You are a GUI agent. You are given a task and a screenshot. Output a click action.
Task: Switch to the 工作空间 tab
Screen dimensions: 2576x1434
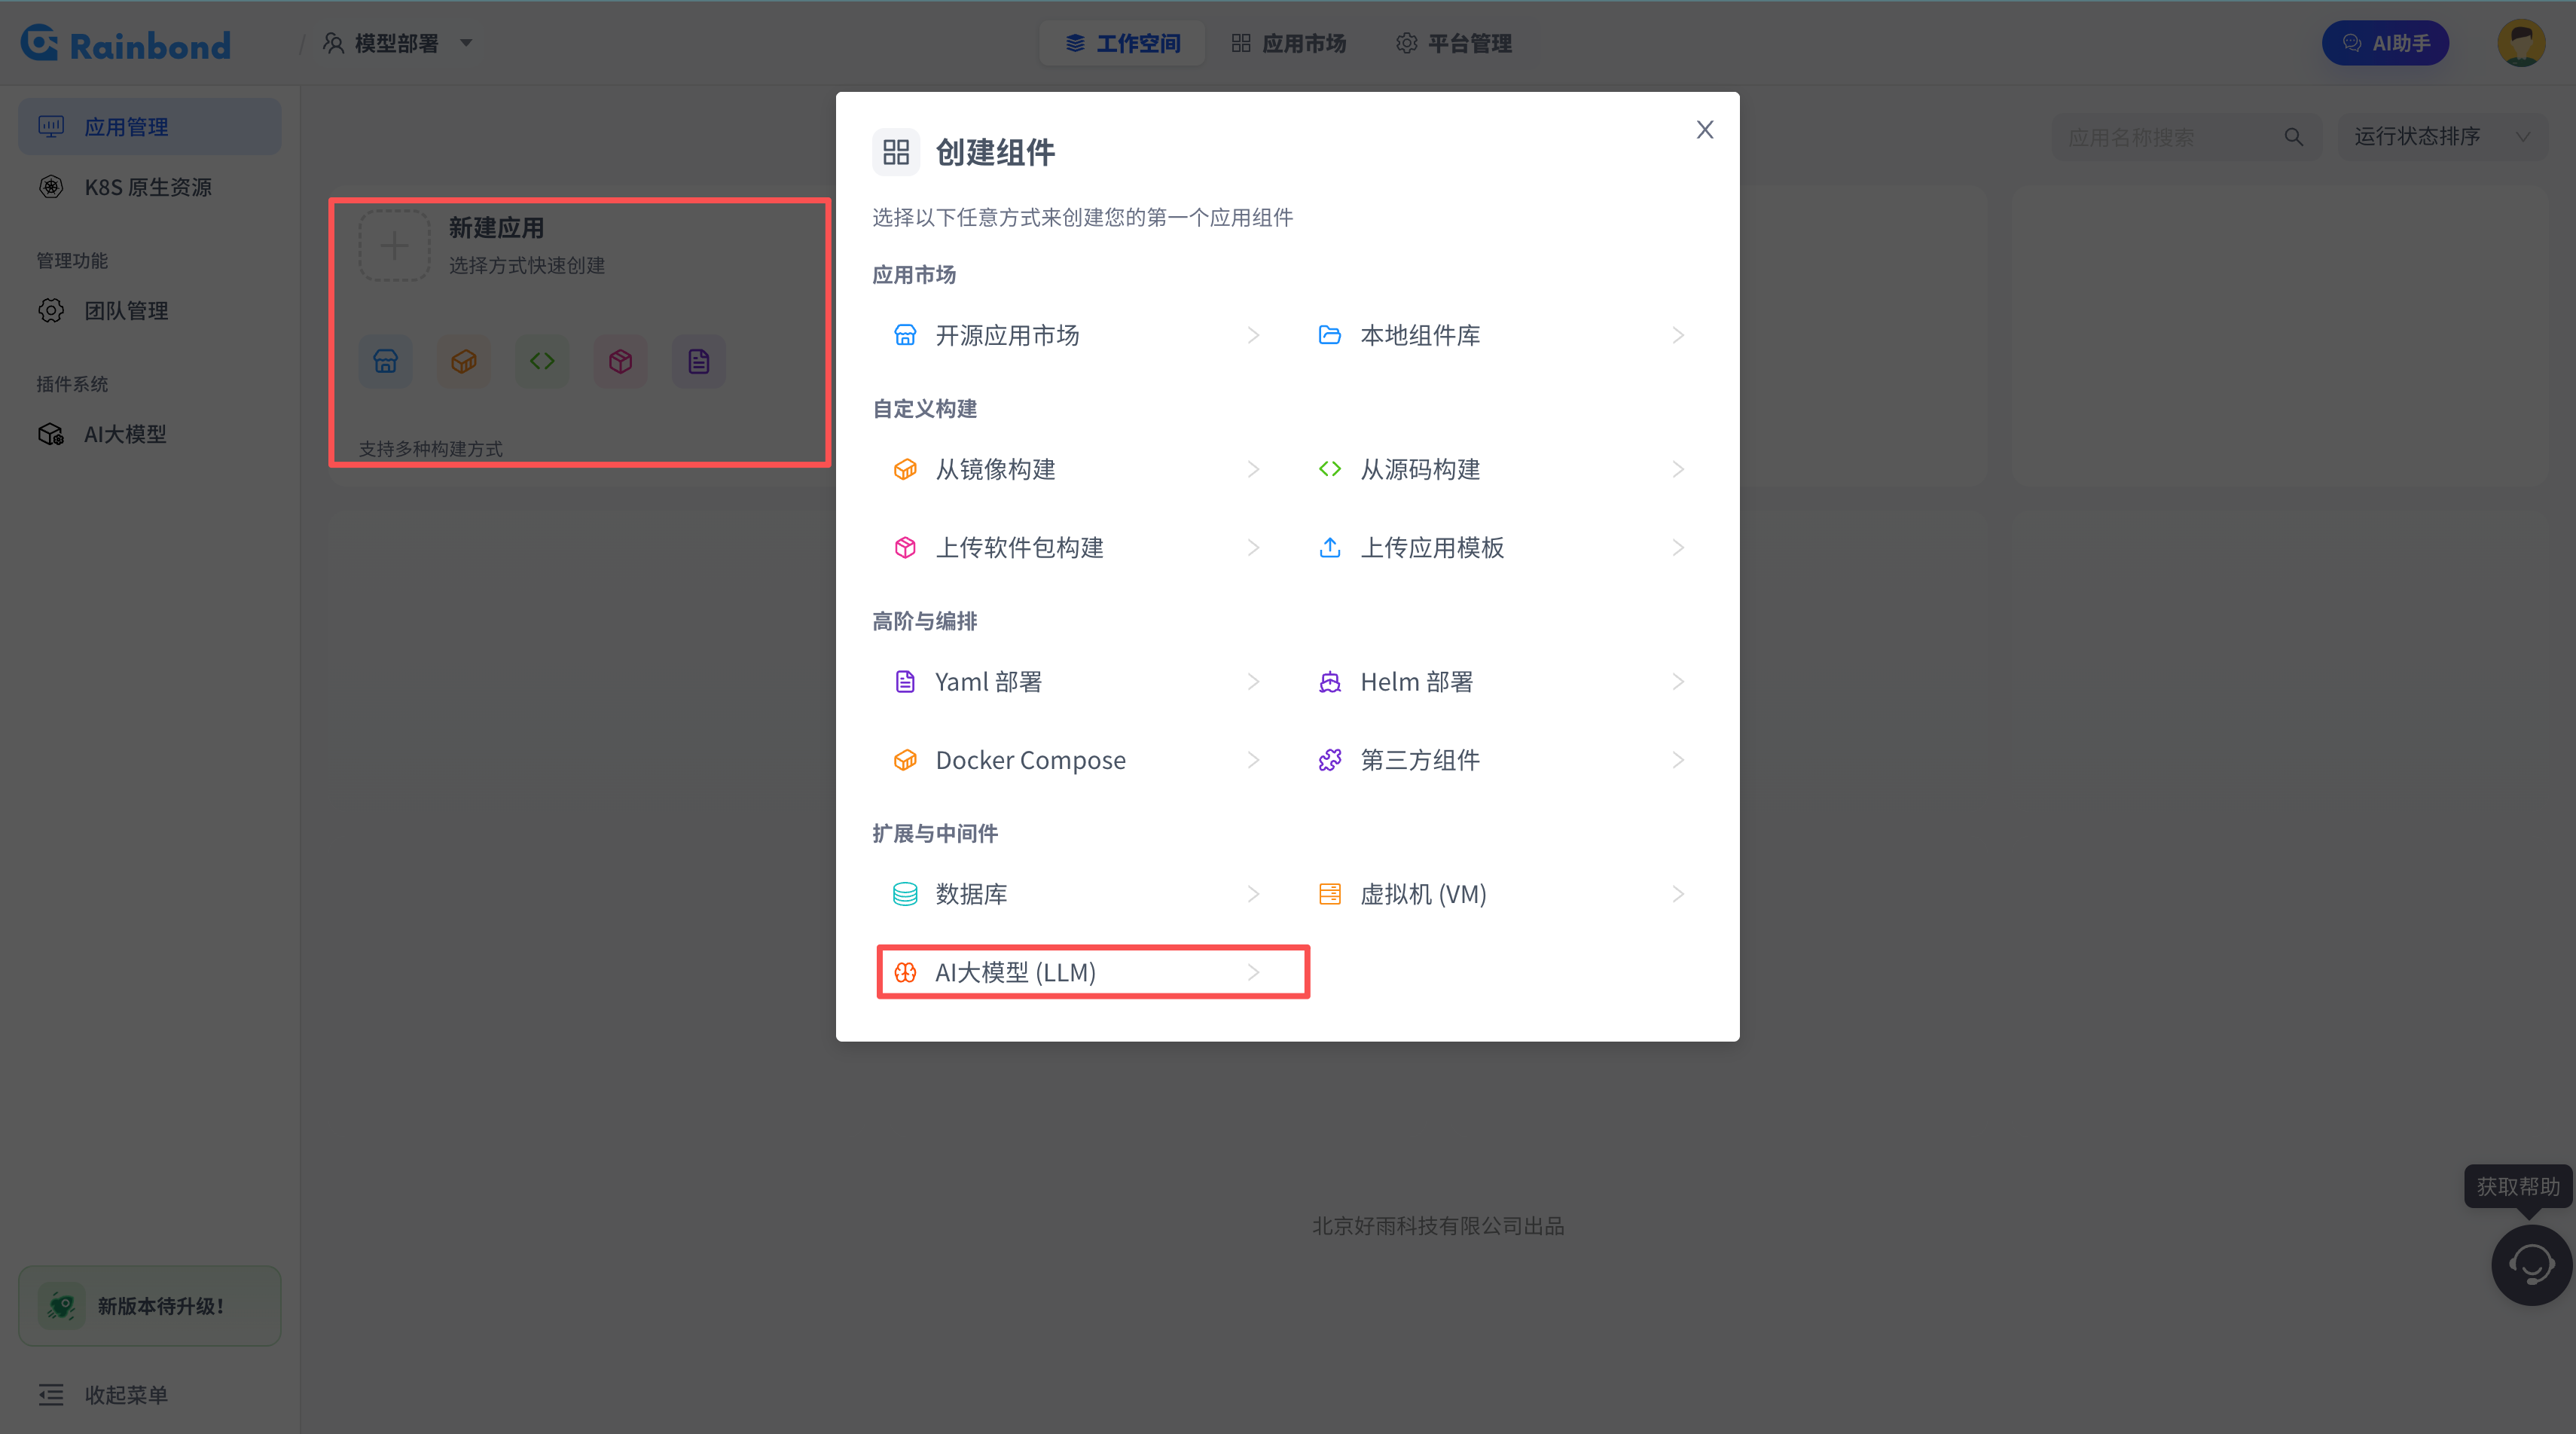pyautogui.click(x=1122, y=43)
